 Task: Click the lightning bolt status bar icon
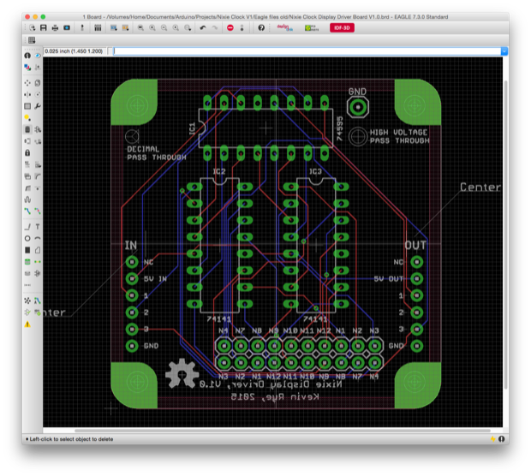coord(492,439)
